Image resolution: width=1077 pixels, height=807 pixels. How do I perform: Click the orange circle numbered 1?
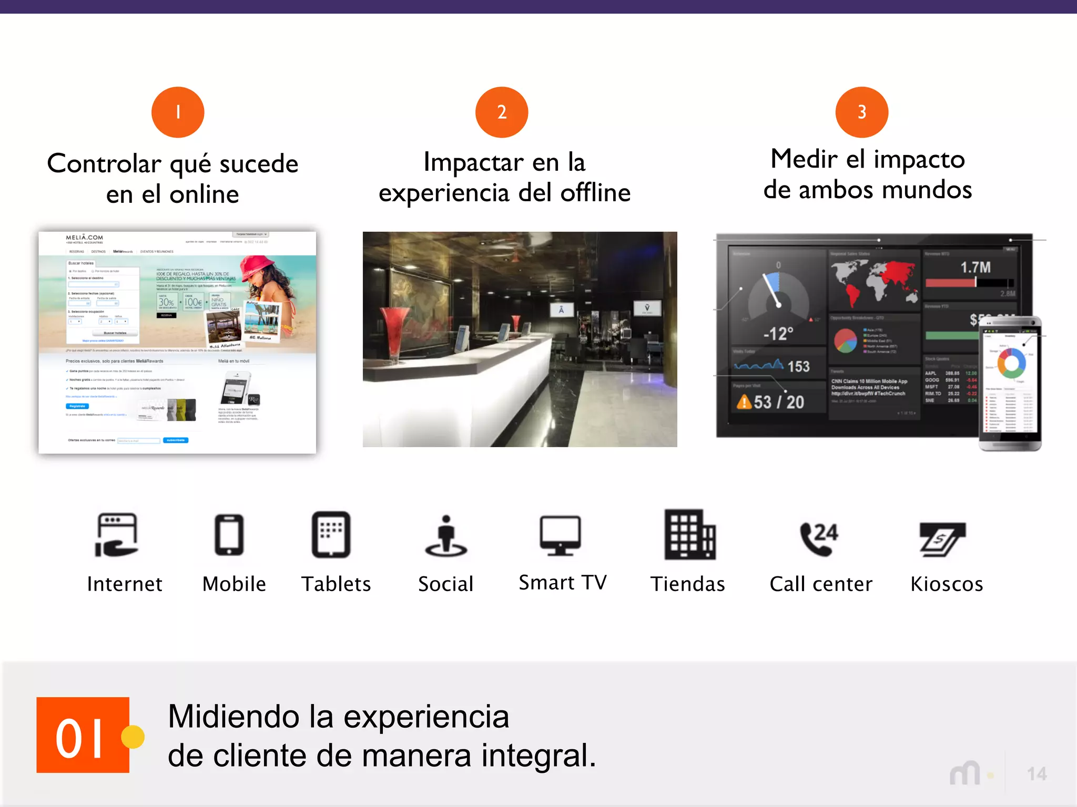point(178,112)
